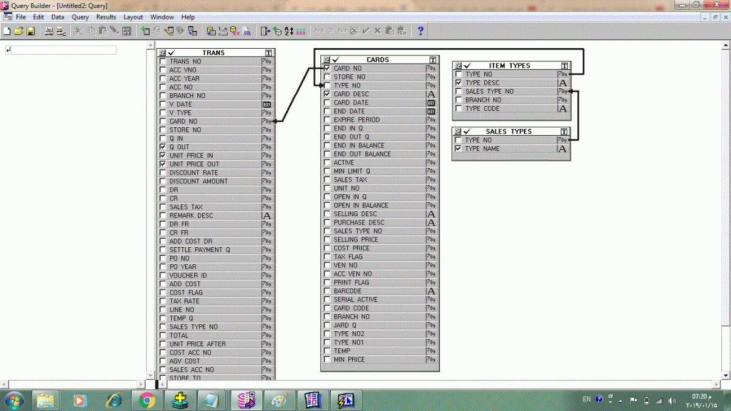
Task: Uncheck the Q OUT column in TRANS
Action: coord(163,147)
